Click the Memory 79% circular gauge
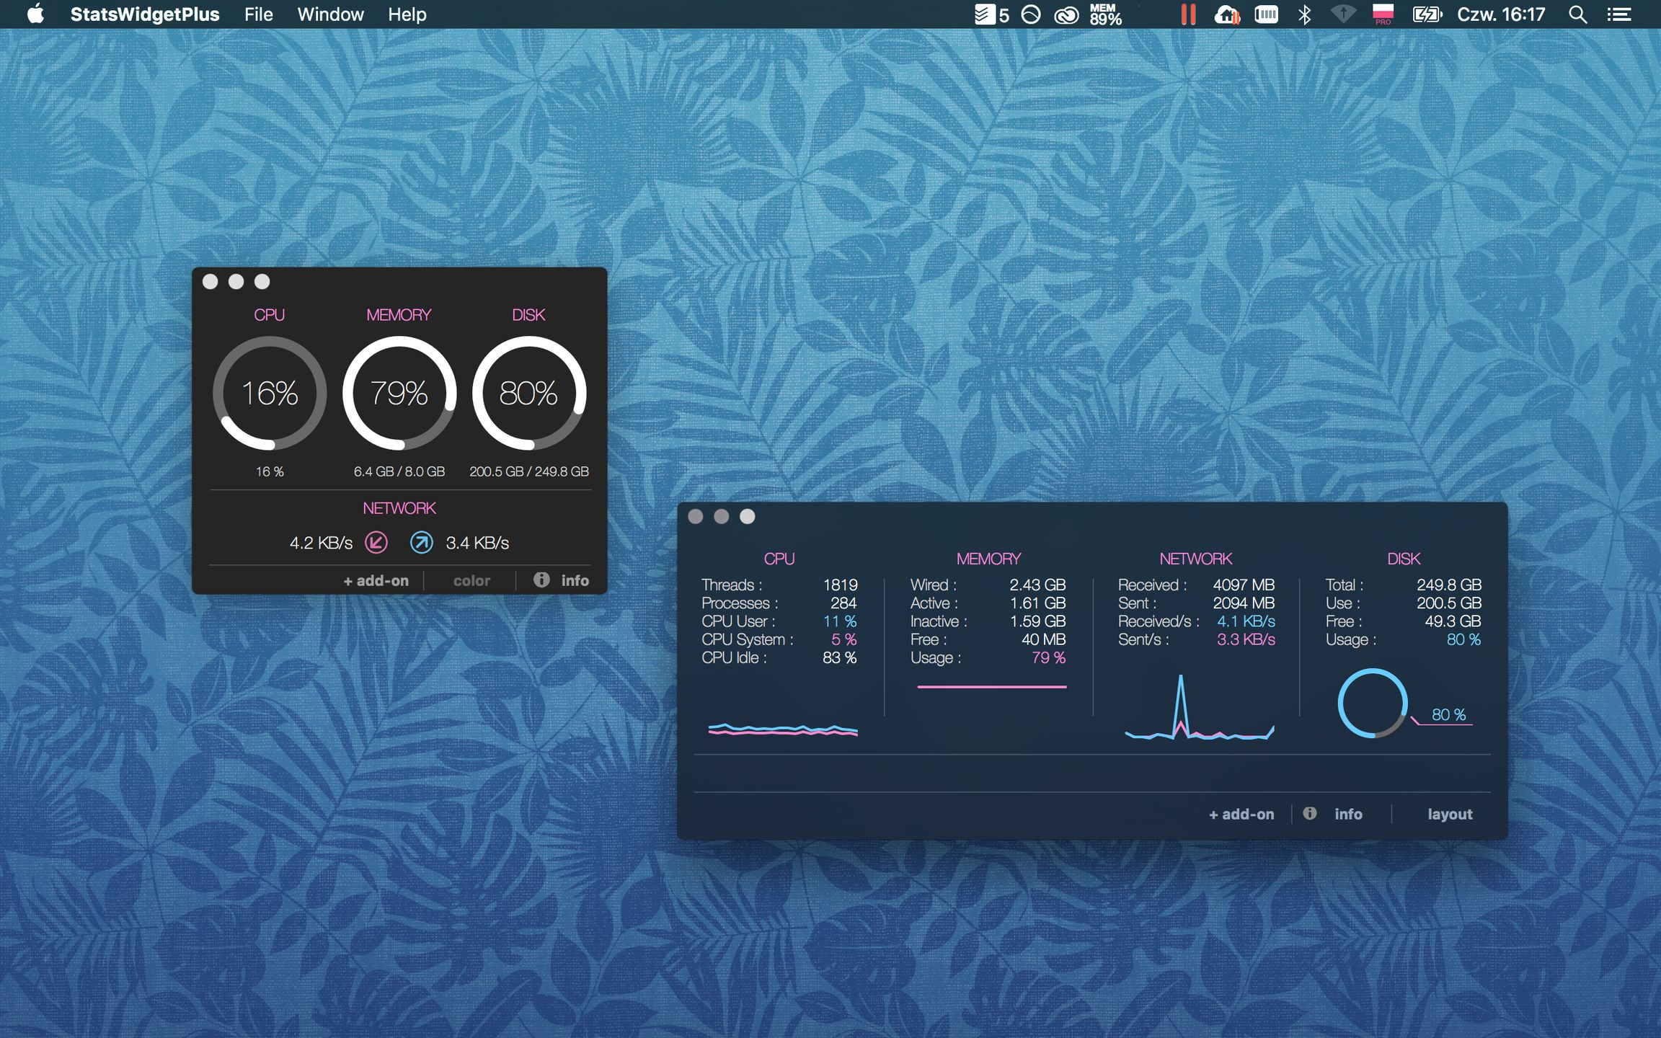Viewport: 1661px width, 1038px height. click(399, 394)
